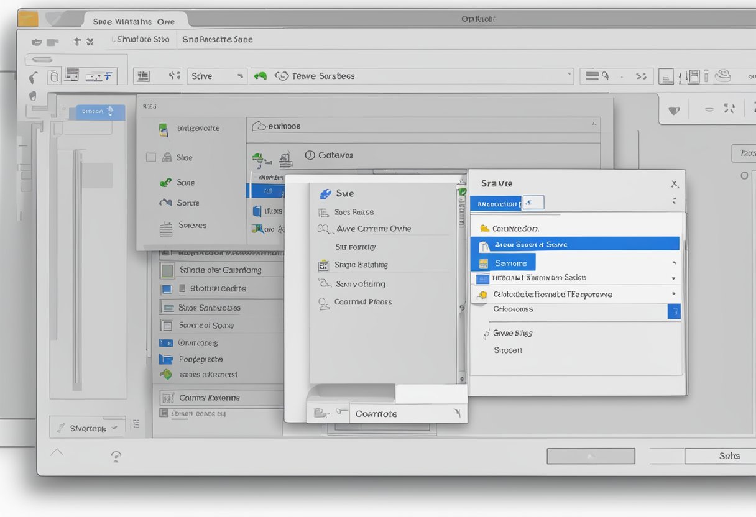The width and height of the screenshot is (756, 517).
Task: Toggle the square checkbox beside "Somre ol Soms"
Action: point(166,326)
